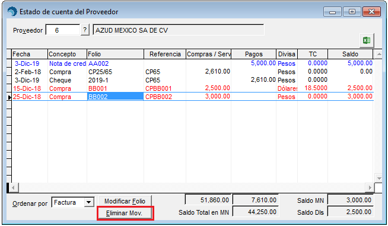388x226 pixels.
Task: Click the grid's vertical scroll up arrow
Action: pyautogui.click(x=379, y=54)
